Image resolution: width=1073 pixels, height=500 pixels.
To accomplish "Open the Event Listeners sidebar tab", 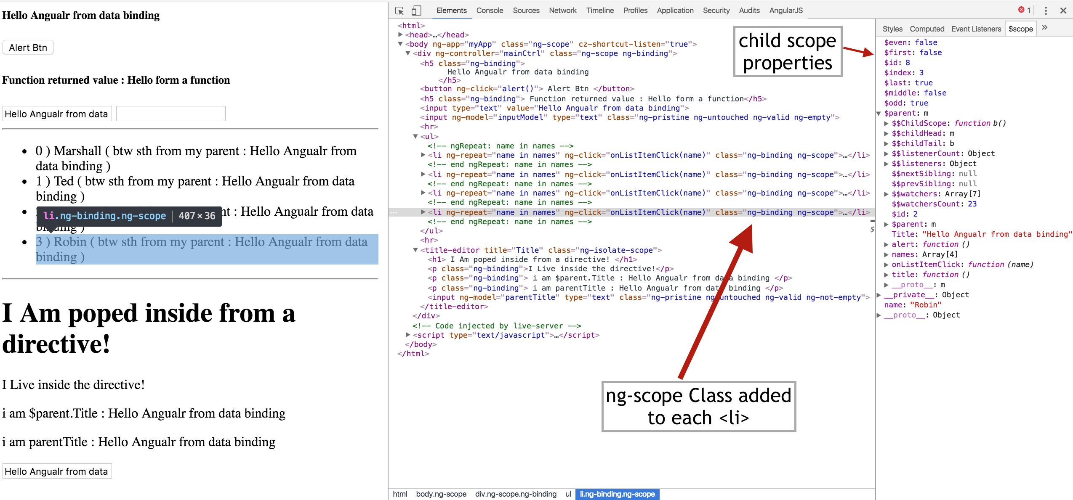I will (976, 29).
